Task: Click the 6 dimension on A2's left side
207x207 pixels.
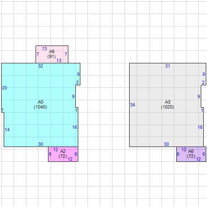Action: pos(50,154)
